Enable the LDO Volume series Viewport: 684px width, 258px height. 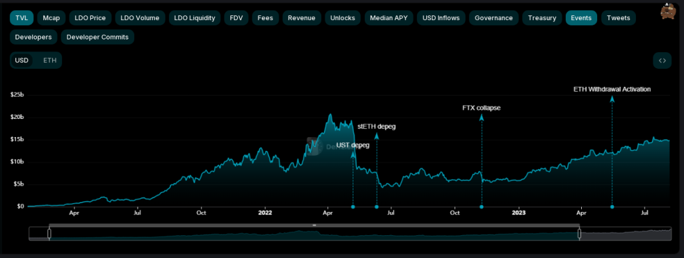(x=140, y=18)
